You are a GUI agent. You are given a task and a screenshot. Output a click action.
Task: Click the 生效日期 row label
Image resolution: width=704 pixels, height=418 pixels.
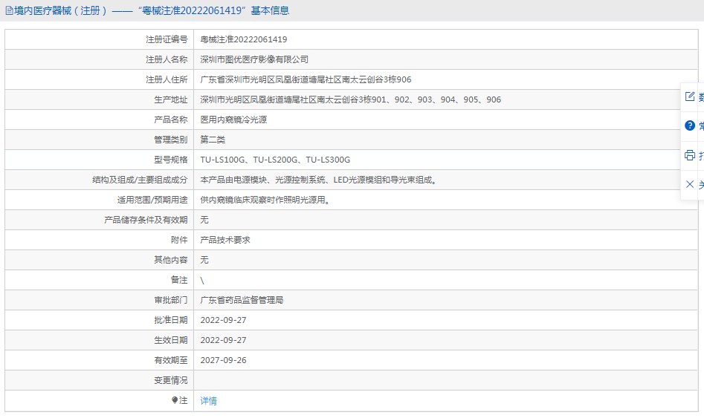(171, 340)
